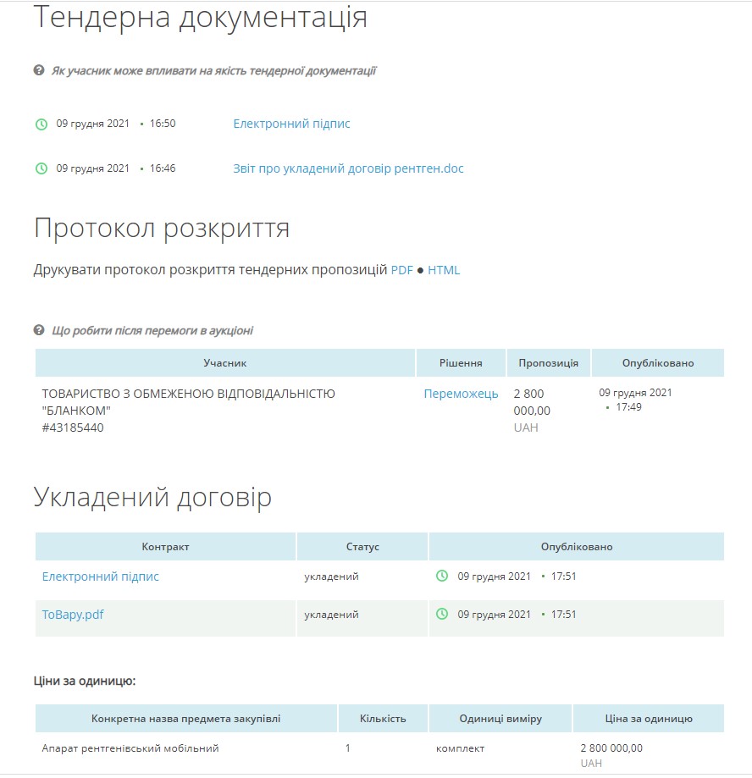
Task: Click the published time 17:49
Action: click(628, 407)
